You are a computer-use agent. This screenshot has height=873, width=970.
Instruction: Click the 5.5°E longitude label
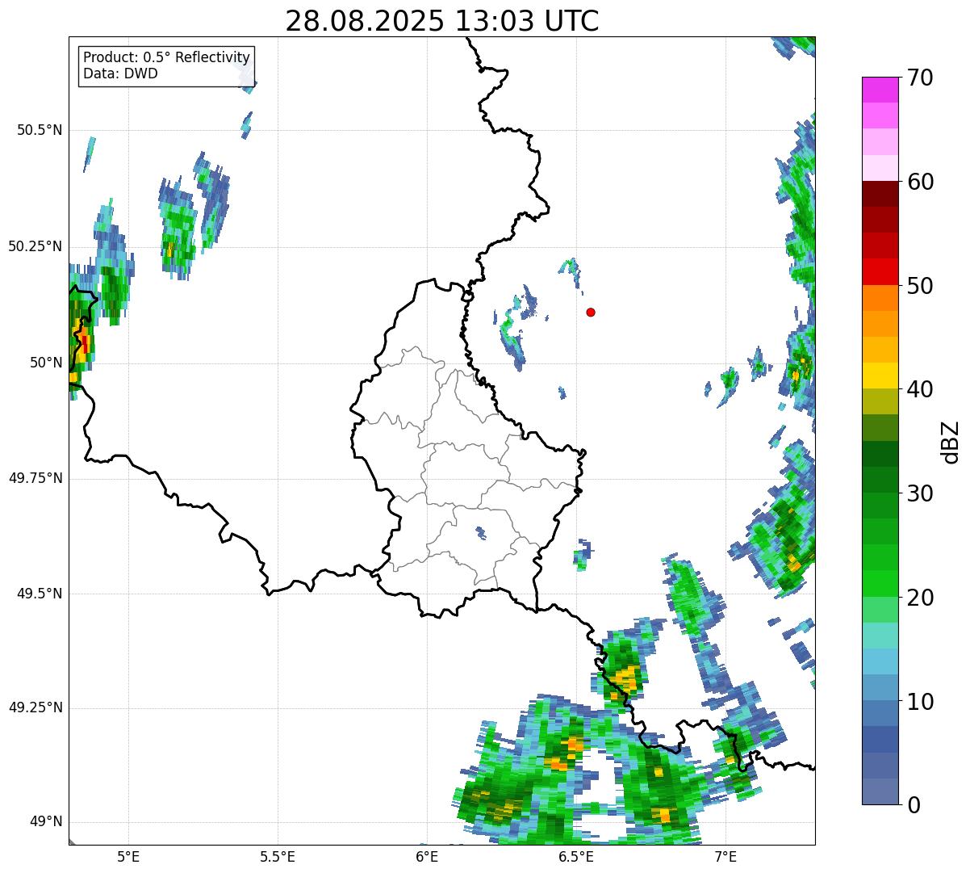278,856
